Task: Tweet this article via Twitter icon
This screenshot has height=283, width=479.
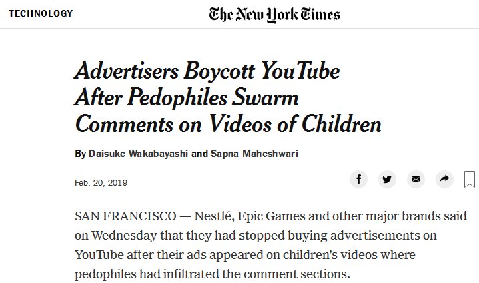Action: 387,179
